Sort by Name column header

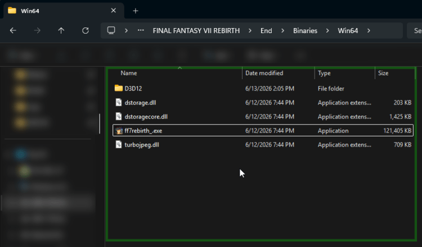129,73
